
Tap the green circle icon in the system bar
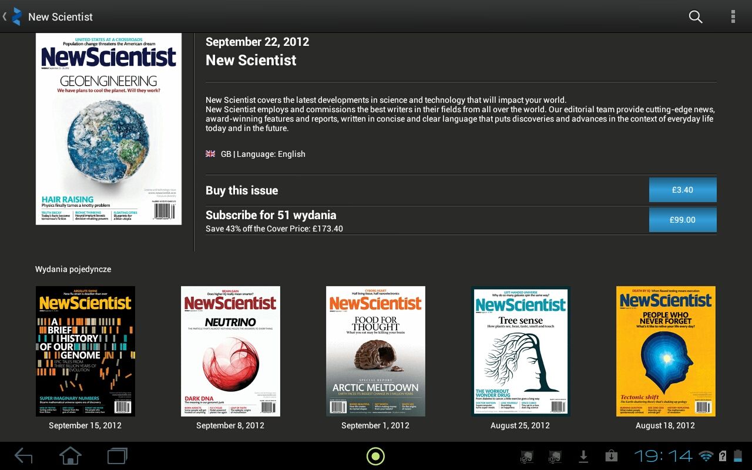[375, 456]
